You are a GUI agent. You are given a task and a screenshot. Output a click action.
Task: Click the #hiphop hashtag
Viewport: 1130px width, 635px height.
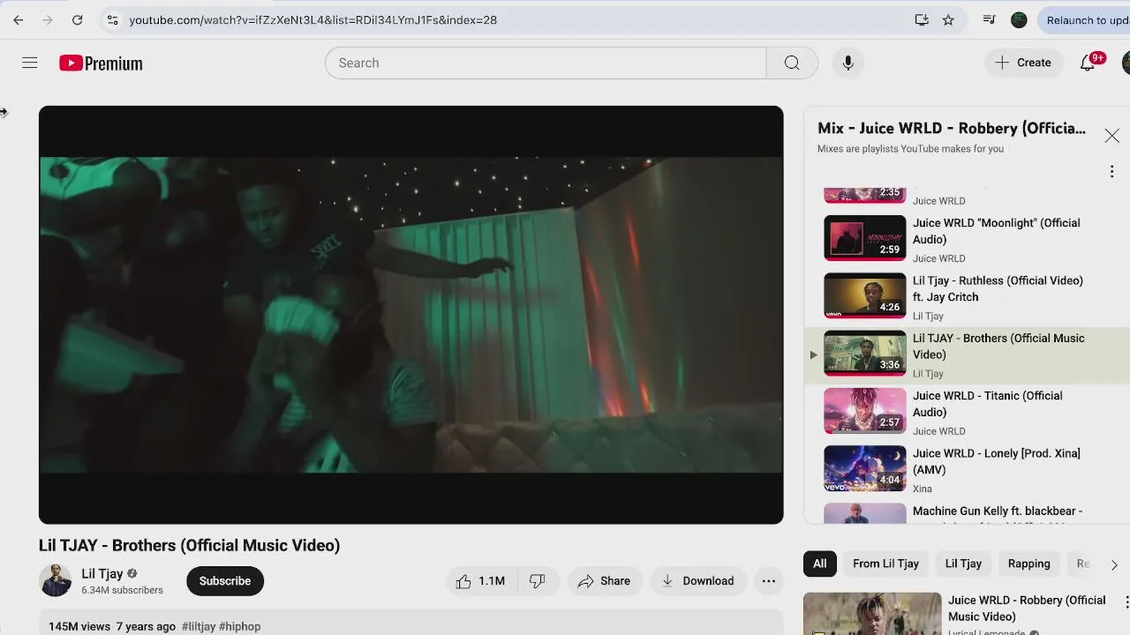click(240, 626)
